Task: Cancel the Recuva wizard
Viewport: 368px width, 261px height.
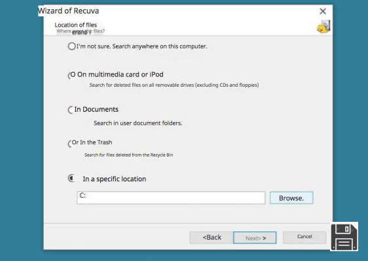Action: (x=304, y=237)
